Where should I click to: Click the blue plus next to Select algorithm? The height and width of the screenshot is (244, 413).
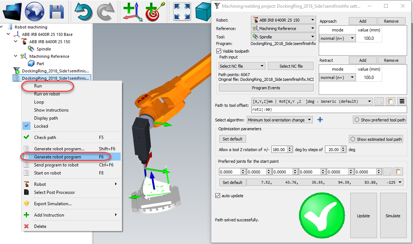(320, 120)
